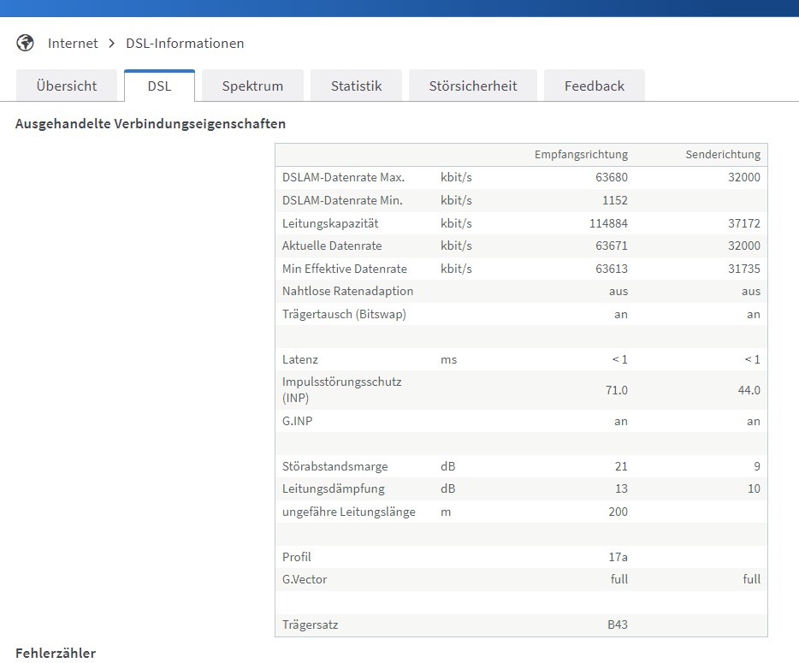The width and height of the screenshot is (799, 663).
Task: Select the DSL tab
Action: click(159, 86)
